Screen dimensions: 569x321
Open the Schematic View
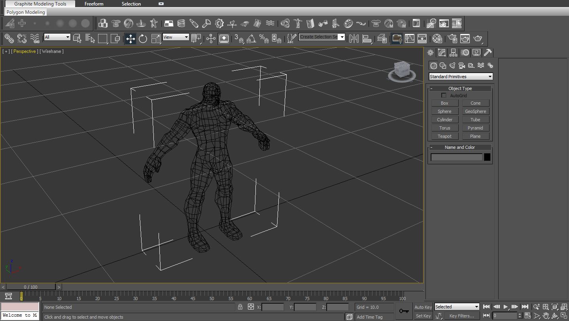pos(422,38)
